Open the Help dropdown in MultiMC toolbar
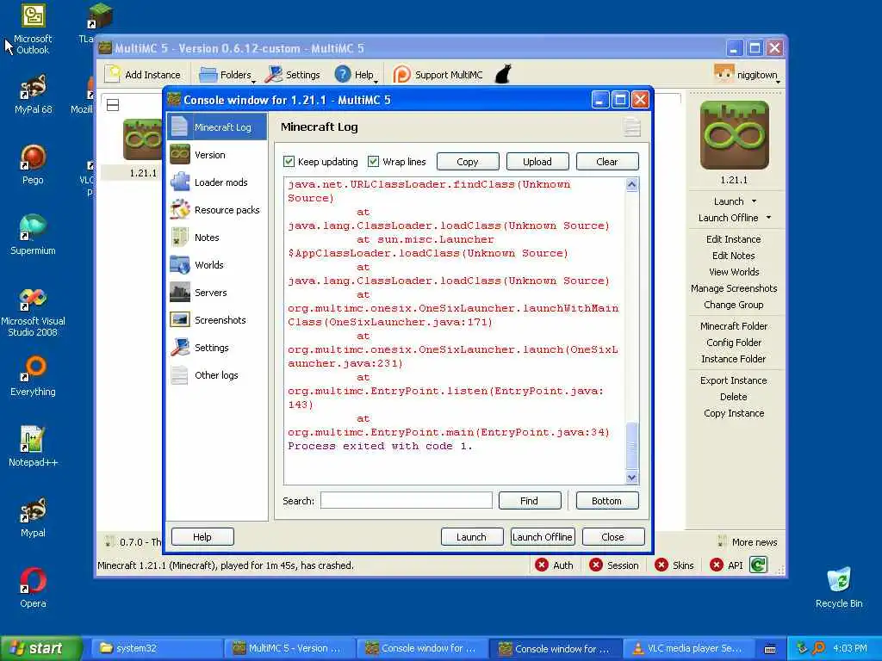882x661 pixels. click(356, 75)
